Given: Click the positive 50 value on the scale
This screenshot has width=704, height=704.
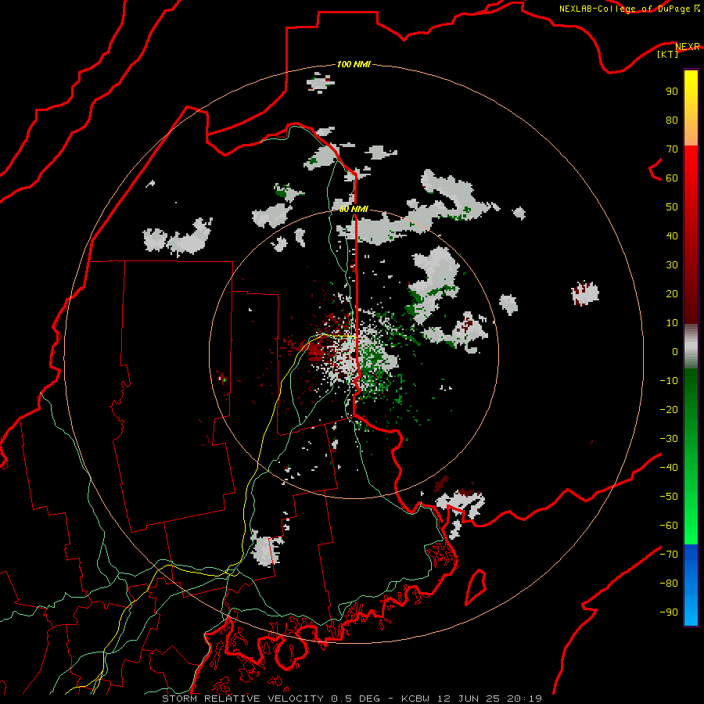Looking at the screenshot, I should coord(672,207).
